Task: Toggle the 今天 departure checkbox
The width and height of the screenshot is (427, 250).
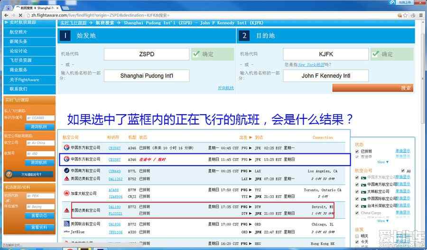Action: point(357,241)
